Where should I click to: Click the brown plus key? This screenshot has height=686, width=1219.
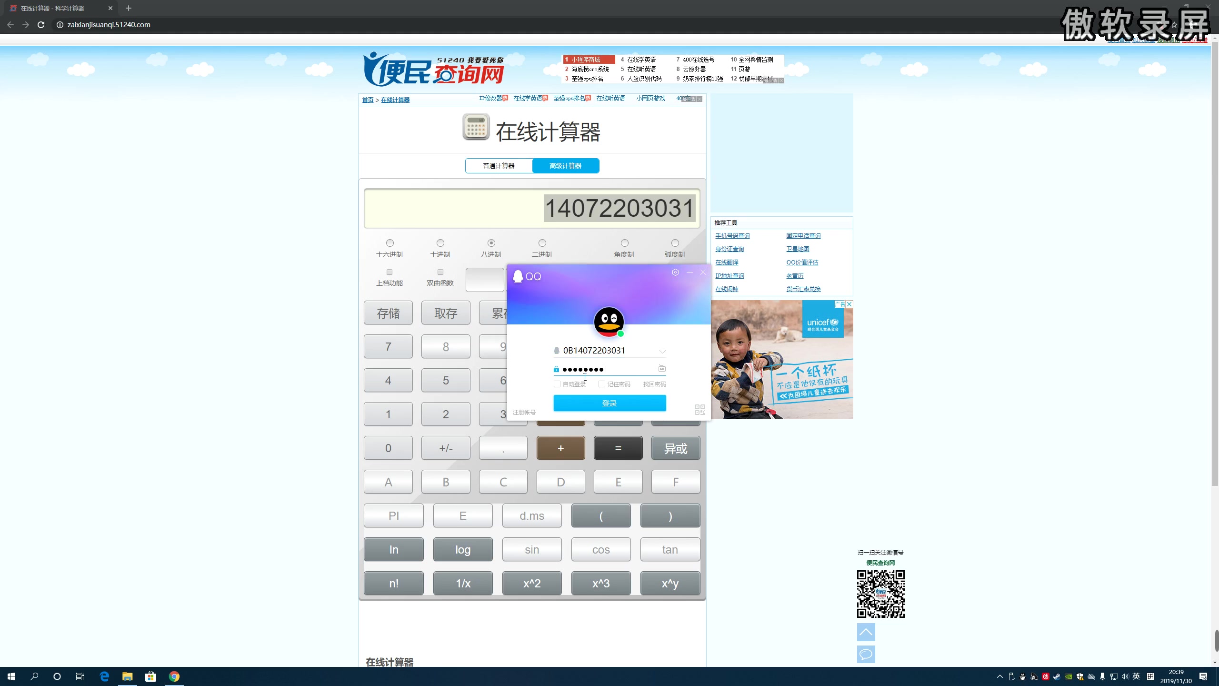pyautogui.click(x=561, y=448)
